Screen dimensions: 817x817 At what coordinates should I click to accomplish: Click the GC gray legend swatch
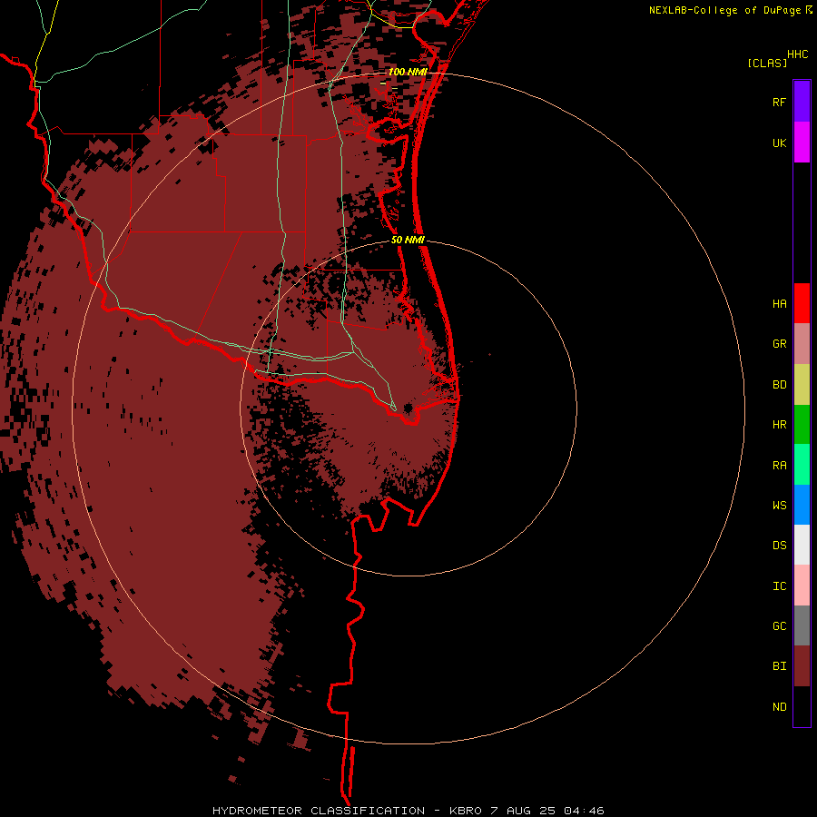[802, 625]
